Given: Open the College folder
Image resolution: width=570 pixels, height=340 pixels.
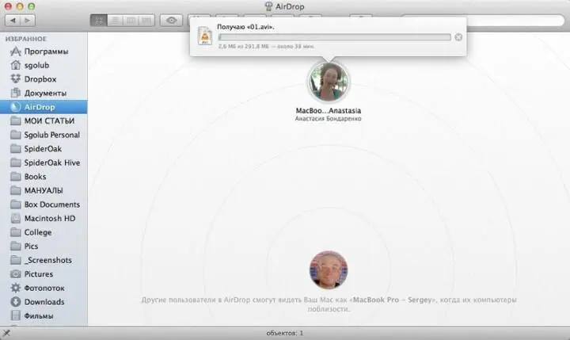Looking at the screenshot, I should pyautogui.click(x=44, y=232).
